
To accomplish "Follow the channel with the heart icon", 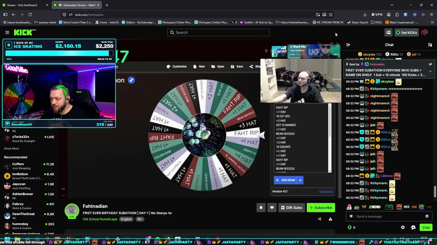I will (x=272, y=208).
